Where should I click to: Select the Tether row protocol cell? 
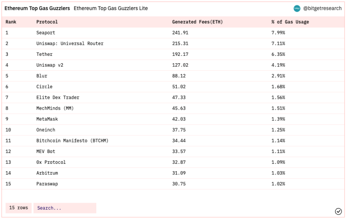45,54
